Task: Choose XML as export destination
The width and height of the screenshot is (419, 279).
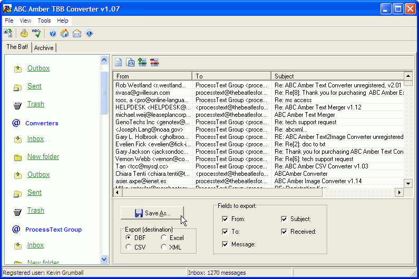Action: coord(163,247)
